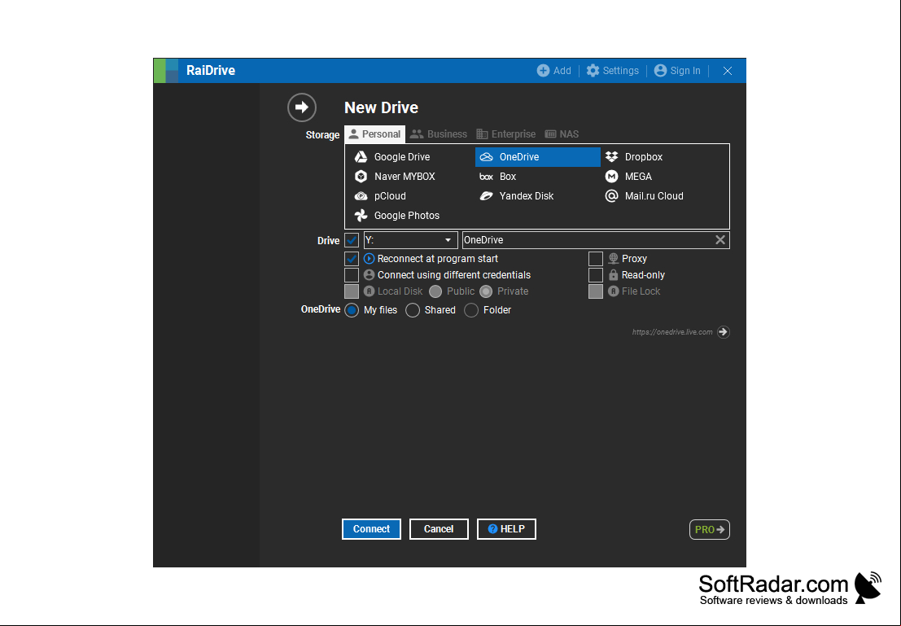Viewport: 901px width, 626px height.
Task: Choose the Shared radio option
Action: click(413, 310)
